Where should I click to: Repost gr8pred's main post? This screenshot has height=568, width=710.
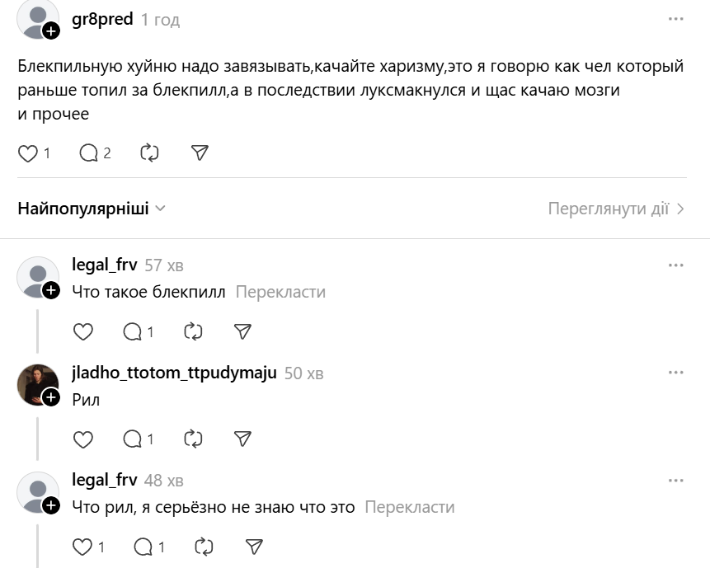click(x=149, y=153)
